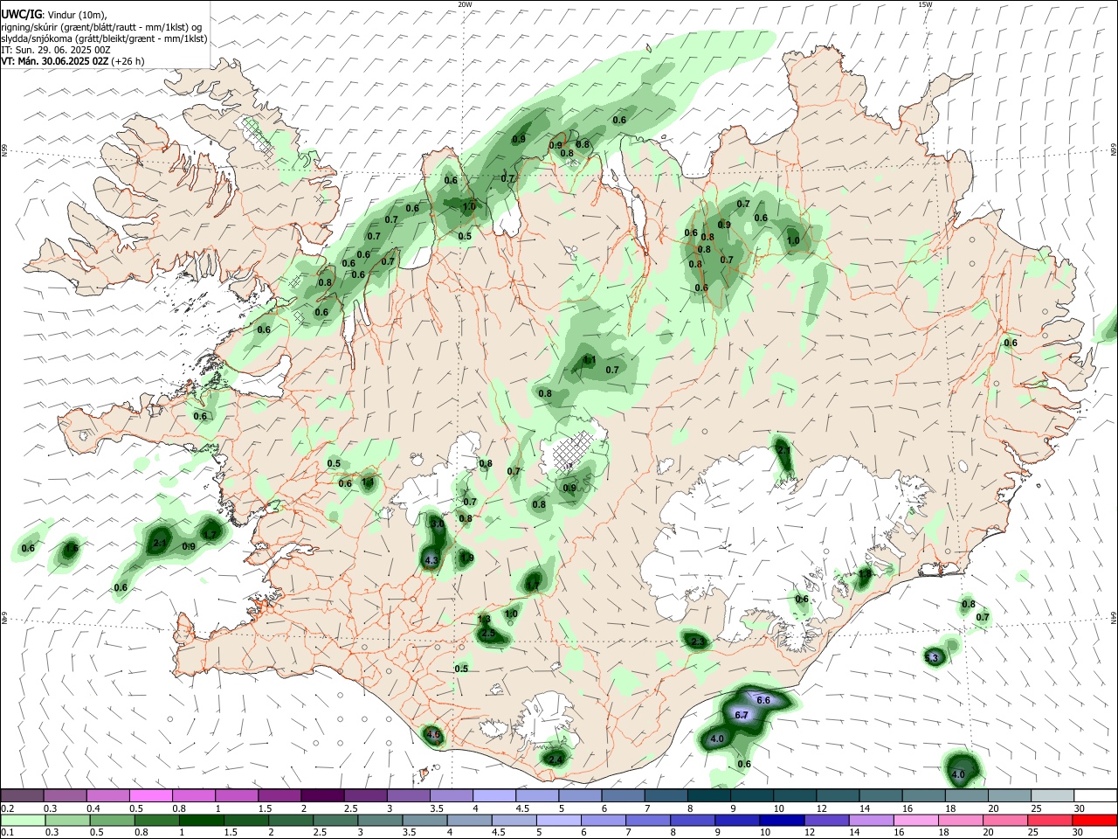1118x839 pixels.
Task: Click the title line 'UWC/IG: Vindur (10m),'
Action: coord(53,15)
